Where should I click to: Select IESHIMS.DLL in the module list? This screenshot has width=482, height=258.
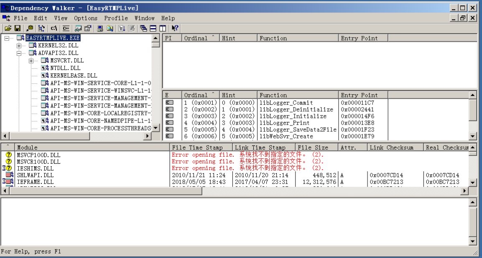point(35,168)
